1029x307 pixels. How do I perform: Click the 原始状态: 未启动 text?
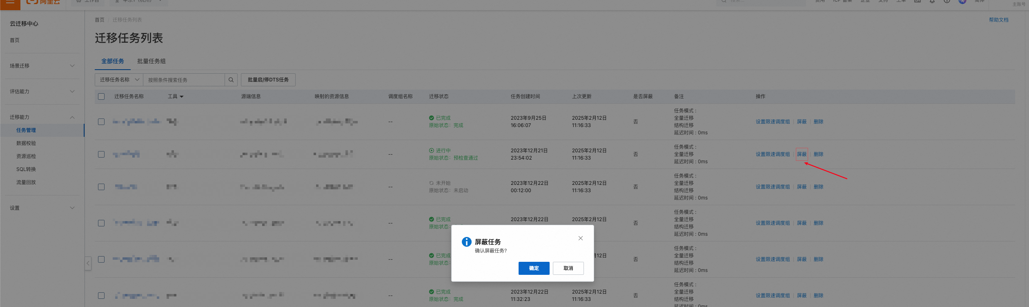tap(448, 191)
